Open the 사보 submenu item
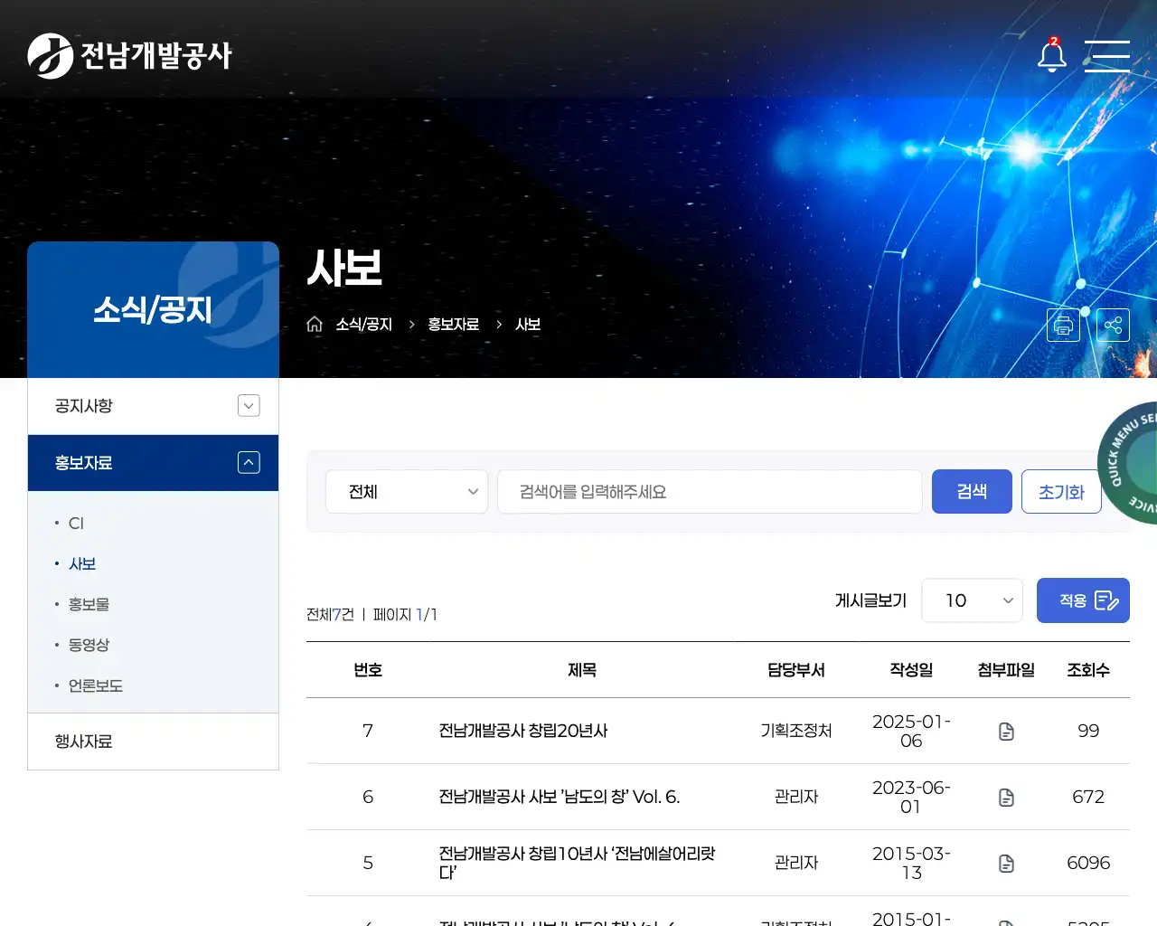 tap(82, 563)
